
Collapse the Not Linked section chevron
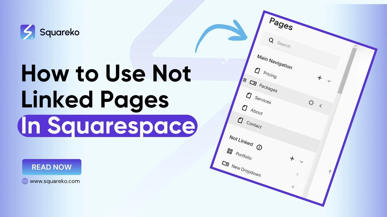[302, 162]
